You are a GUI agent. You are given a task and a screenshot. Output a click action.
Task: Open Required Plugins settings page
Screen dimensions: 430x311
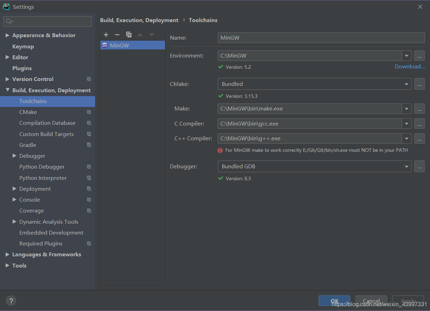[41, 244]
